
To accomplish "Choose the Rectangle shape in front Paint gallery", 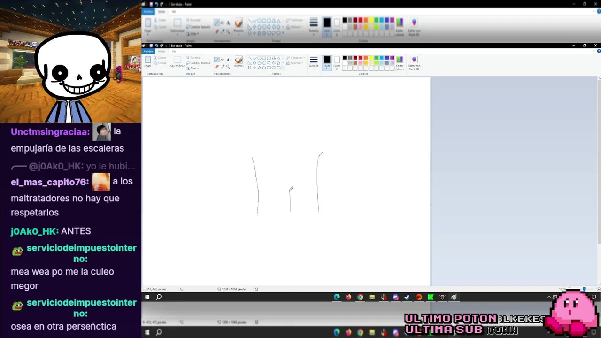I will tap(264, 58).
